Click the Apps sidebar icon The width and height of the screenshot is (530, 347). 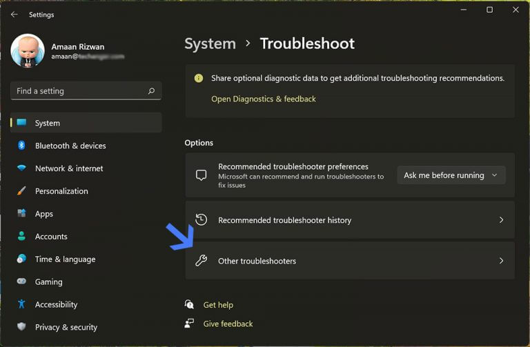point(21,213)
